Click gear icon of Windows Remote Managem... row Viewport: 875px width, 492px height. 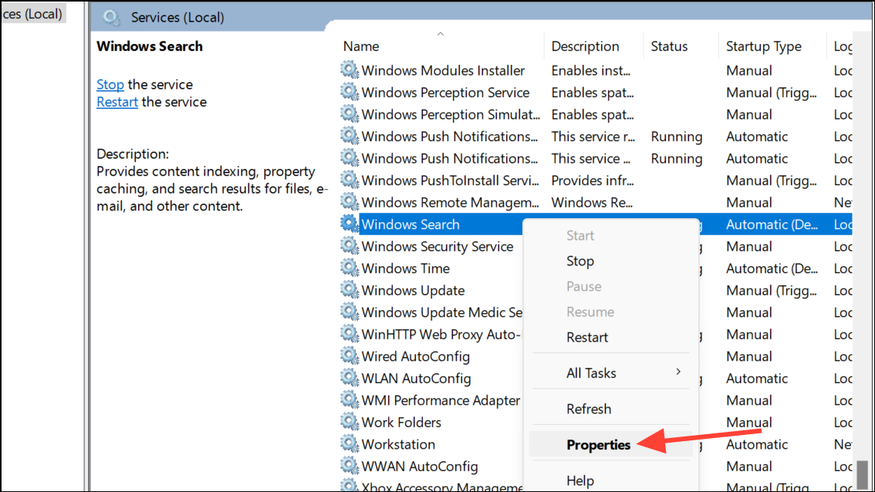pyautogui.click(x=350, y=201)
